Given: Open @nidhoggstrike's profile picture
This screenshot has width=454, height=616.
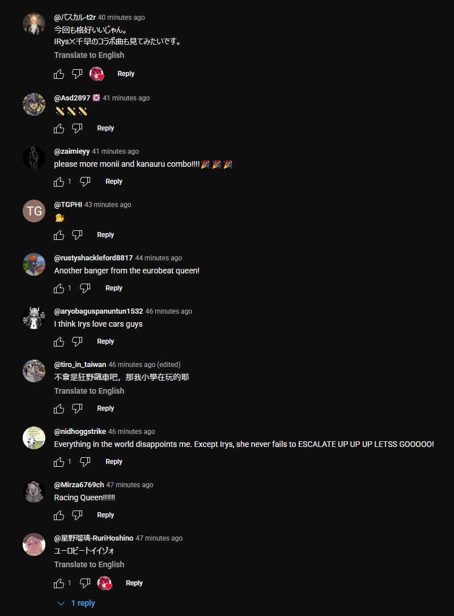Looking at the screenshot, I should click(x=34, y=438).
